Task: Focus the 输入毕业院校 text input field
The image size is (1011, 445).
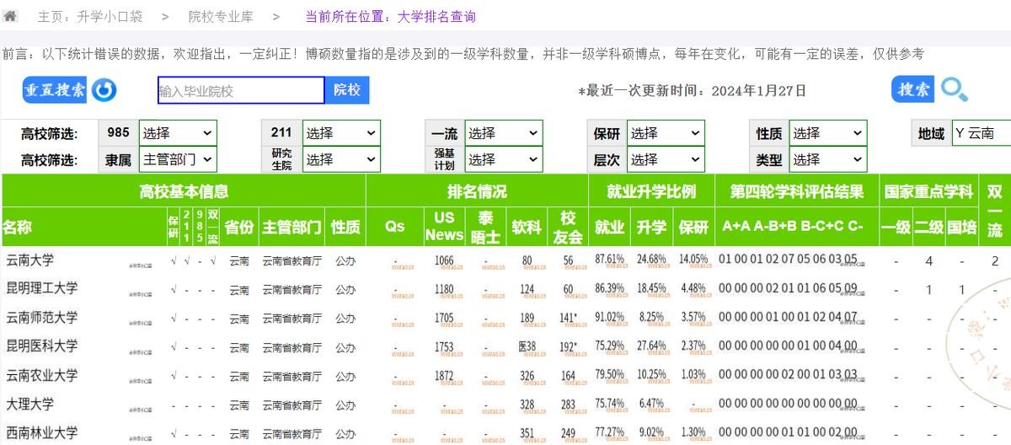Action: point(241,90)
